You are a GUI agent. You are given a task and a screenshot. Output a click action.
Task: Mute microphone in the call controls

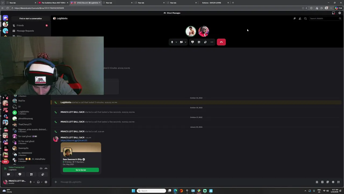[172, 42]
